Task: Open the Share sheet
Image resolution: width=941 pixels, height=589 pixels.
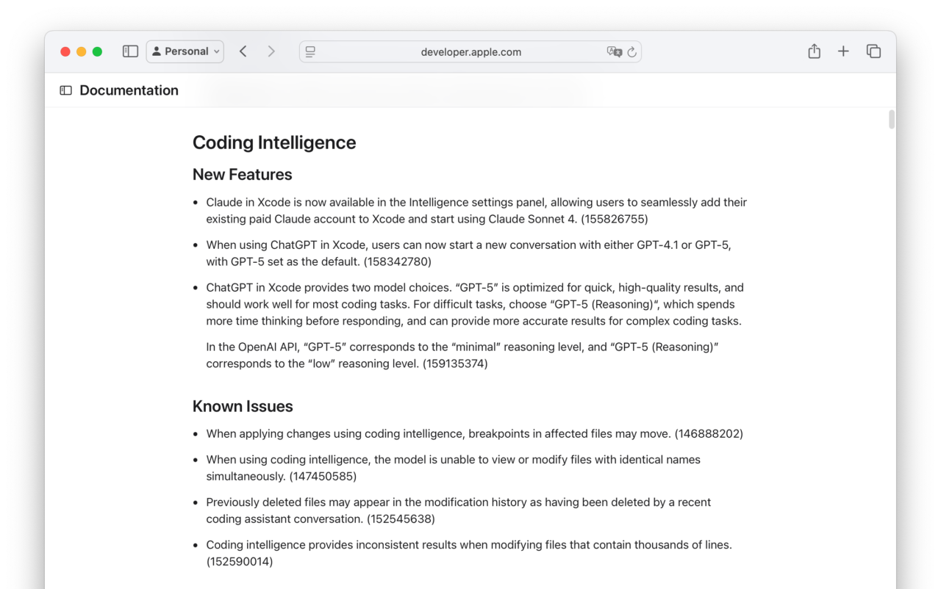Action: click(x=814, y=51)
